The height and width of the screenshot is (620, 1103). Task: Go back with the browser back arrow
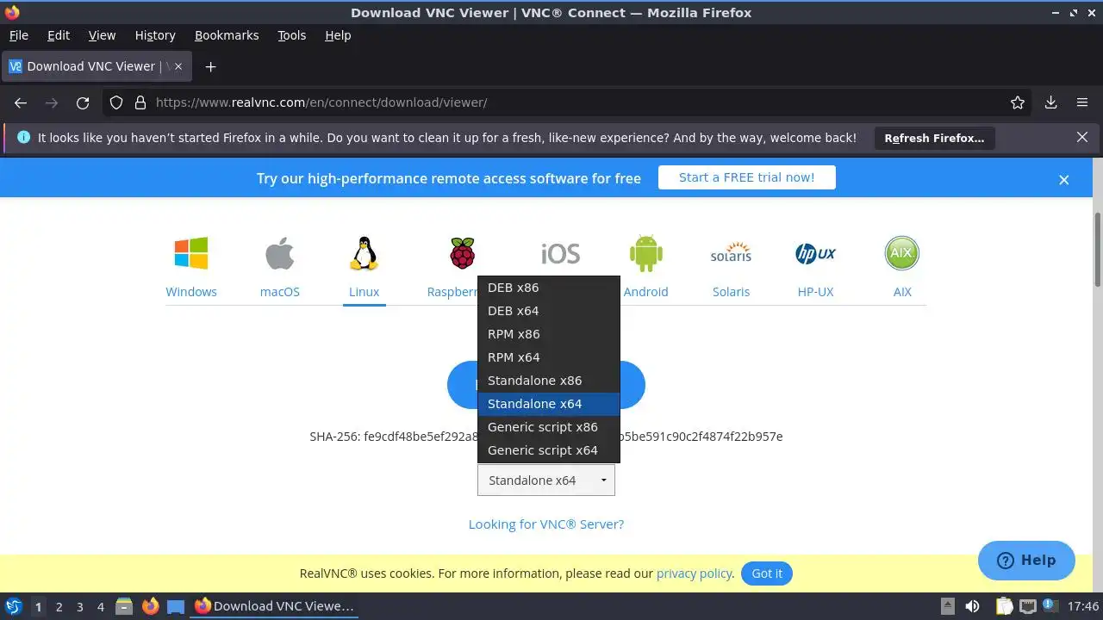pos(21,102)
